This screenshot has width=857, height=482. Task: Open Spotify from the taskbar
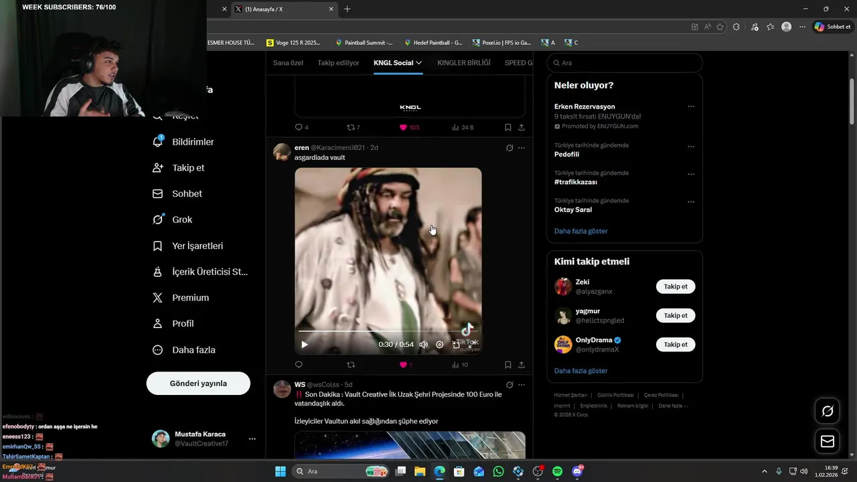557,471
